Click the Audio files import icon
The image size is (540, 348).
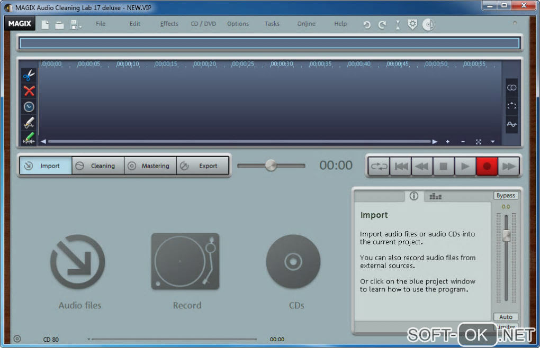click(78, 262)
